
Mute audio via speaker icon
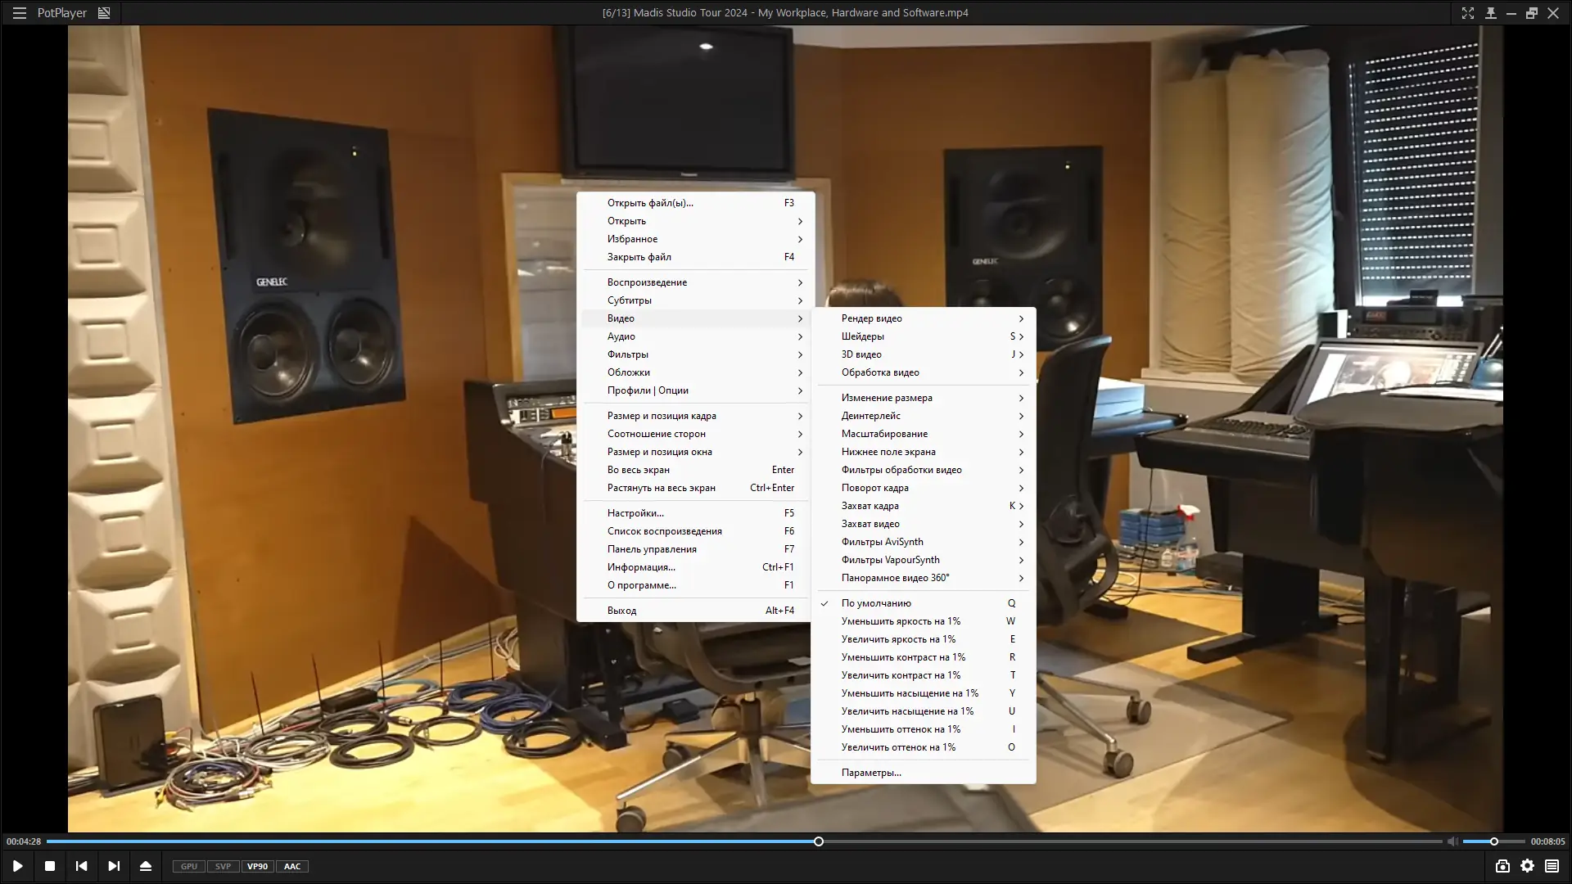point(1452,841)
